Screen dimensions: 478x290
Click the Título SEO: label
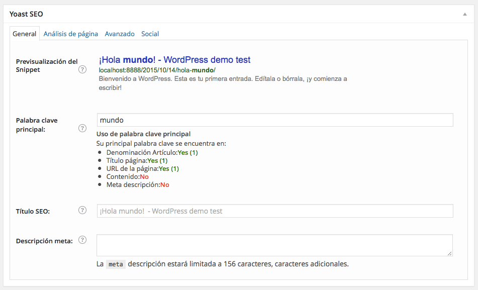tap(33, 211)
